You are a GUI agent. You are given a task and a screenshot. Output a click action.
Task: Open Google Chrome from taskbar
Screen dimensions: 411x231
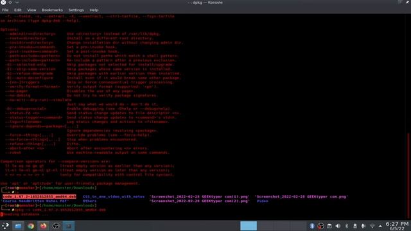31,226
